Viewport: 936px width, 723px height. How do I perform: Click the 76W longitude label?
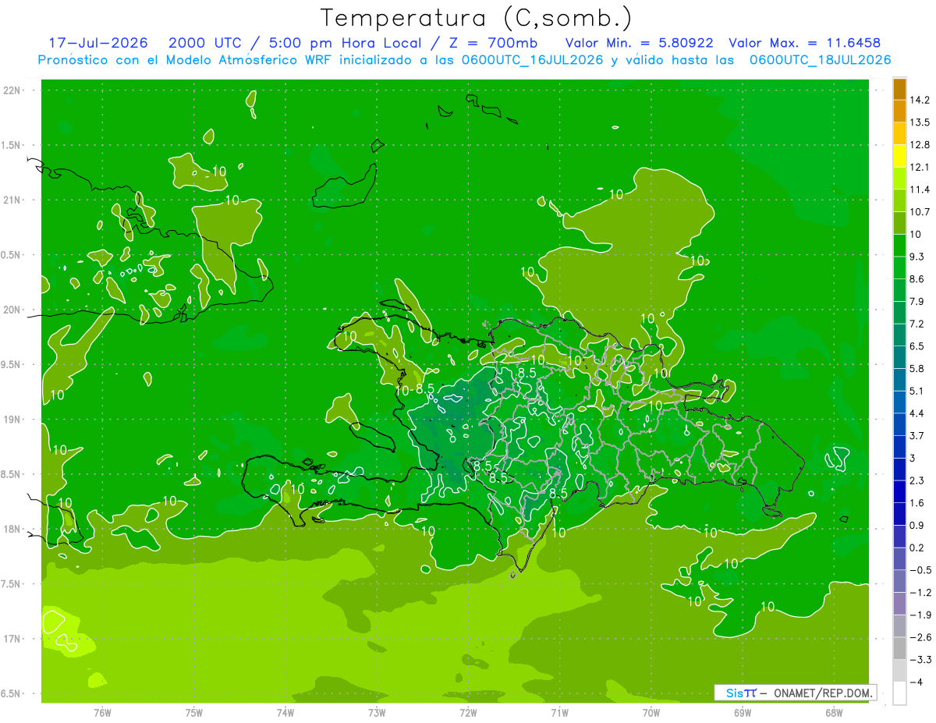point(102,713)
